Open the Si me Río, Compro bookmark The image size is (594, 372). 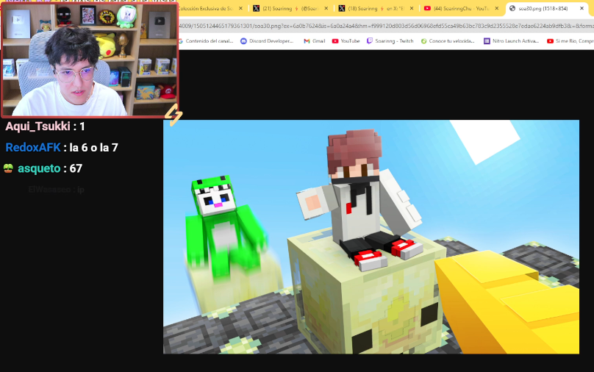570,41
